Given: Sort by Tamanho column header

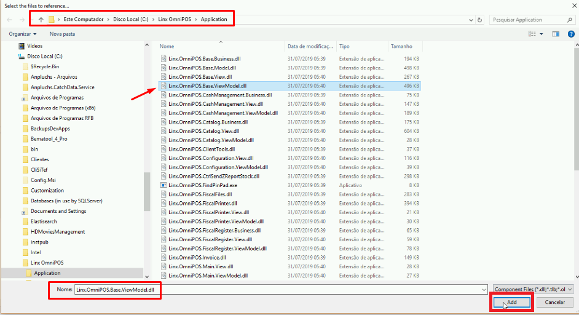Looking at the screenshot, I should point(401,47).
